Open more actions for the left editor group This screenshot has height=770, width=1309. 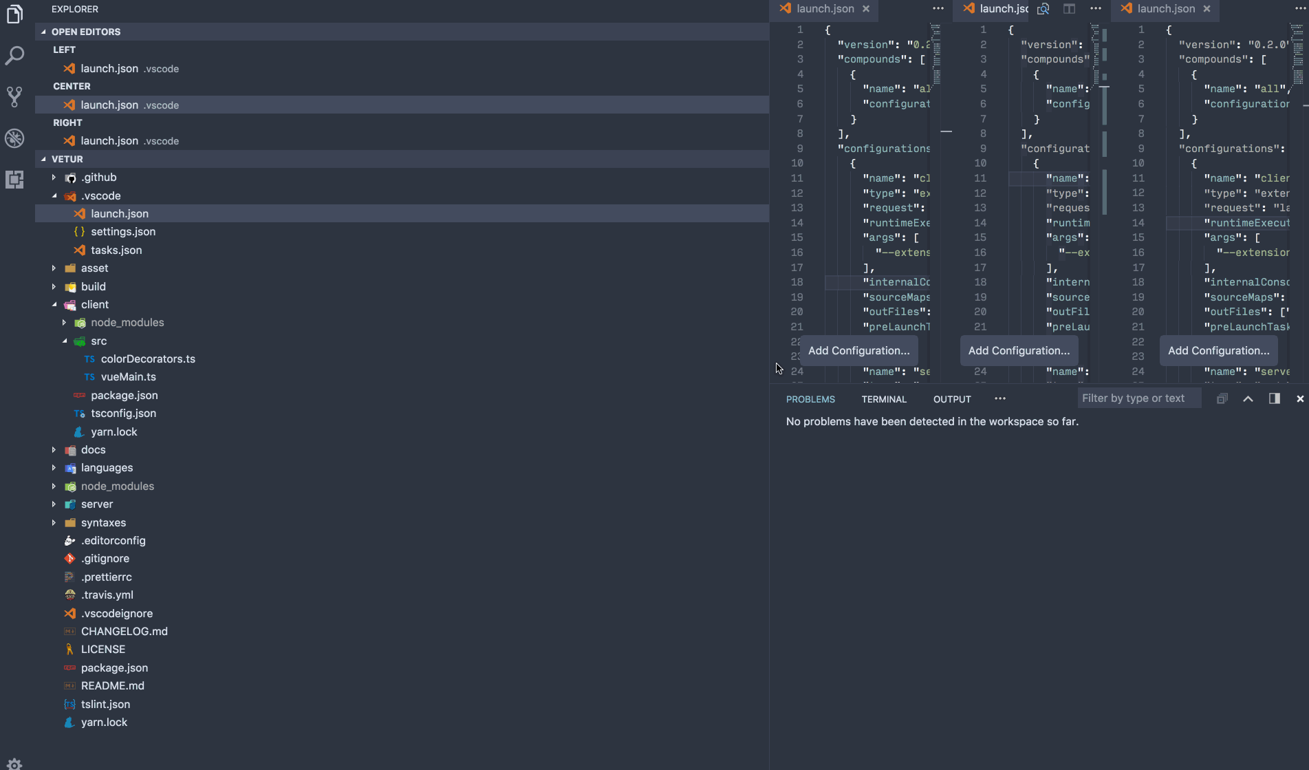[938, 9]
